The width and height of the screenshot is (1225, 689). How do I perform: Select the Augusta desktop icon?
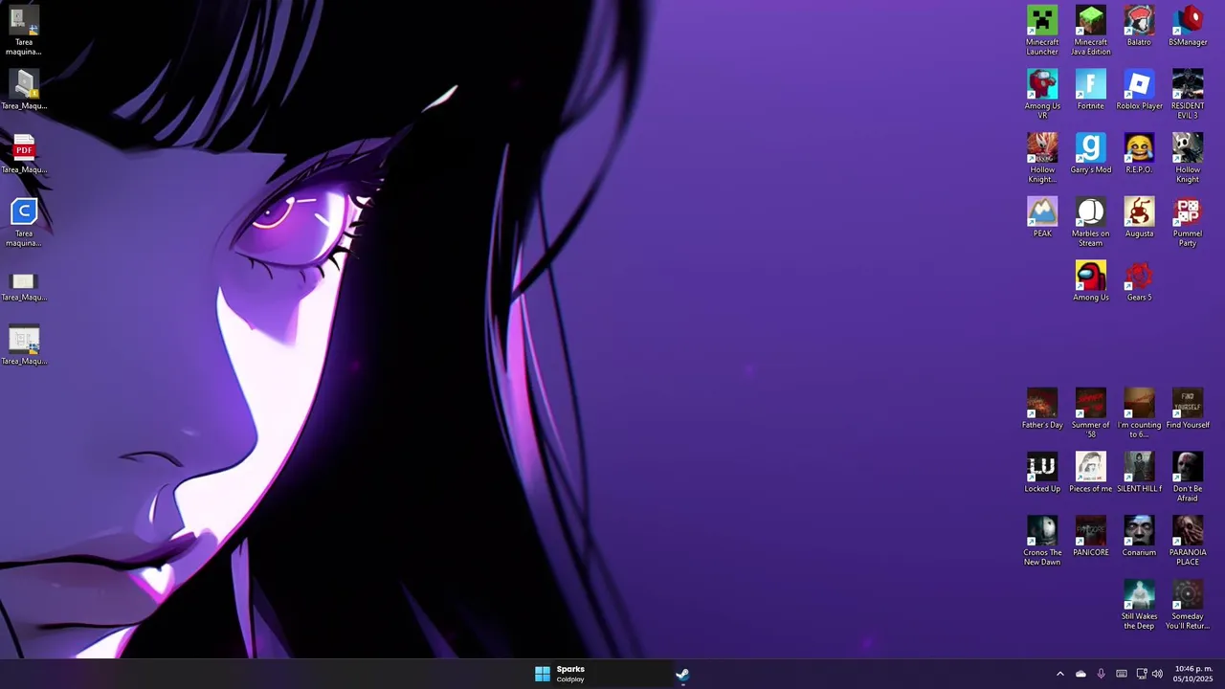(1139, 218)
